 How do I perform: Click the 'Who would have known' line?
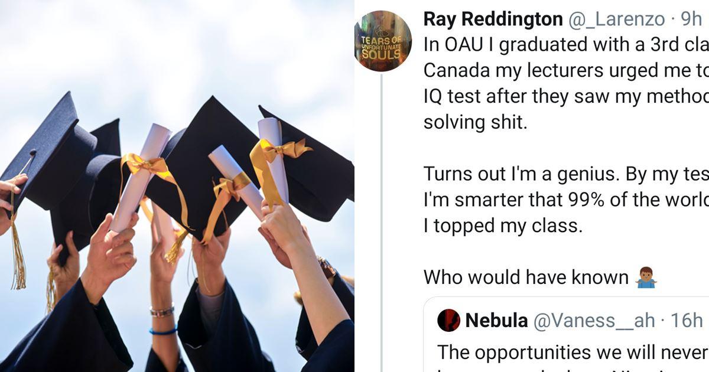click(526, 276)
